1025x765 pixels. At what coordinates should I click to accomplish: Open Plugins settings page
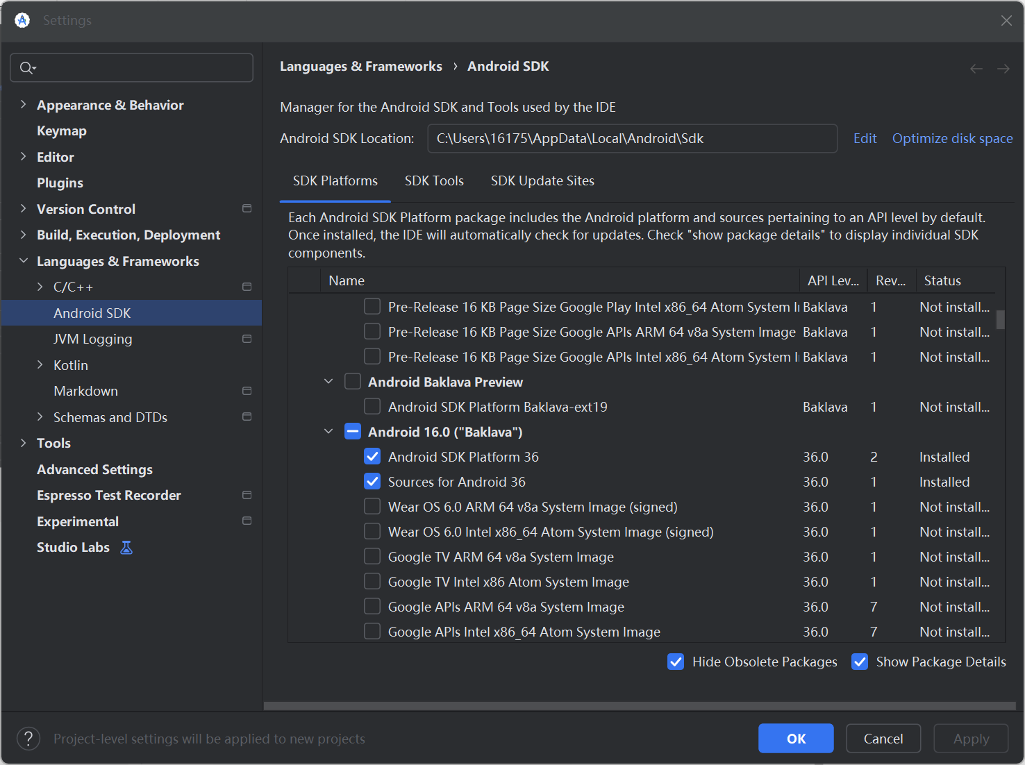(x=60, y=183)
